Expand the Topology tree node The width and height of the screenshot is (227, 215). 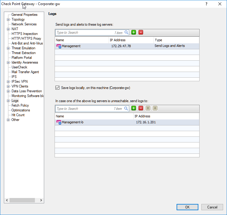[8, 19]
